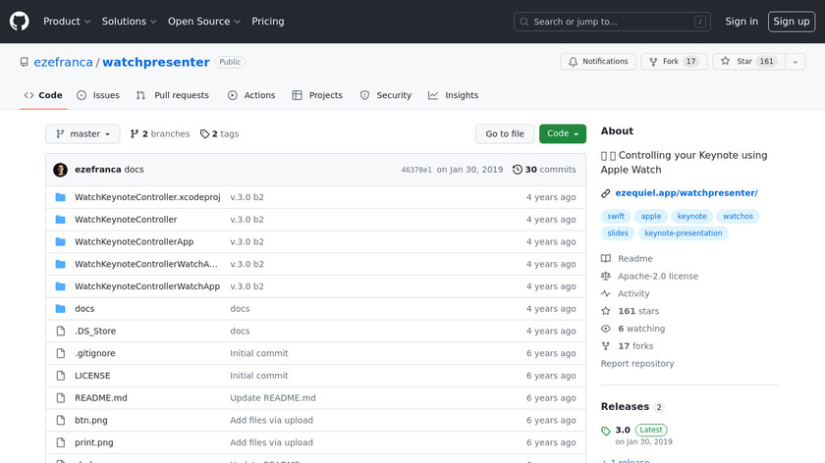Image resolution: width=825 pixels, height=463 pixels.
Task: Open the master branch dropdown
Action: pos(82,134)
